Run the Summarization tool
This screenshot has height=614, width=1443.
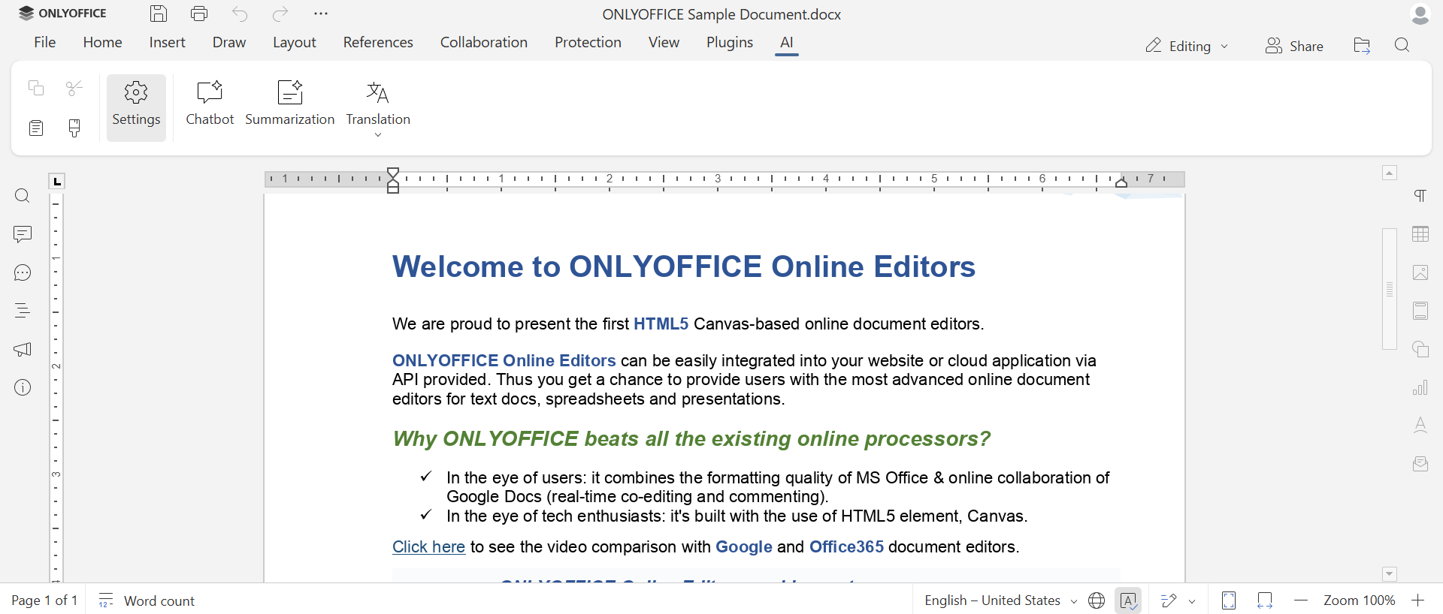290,104
